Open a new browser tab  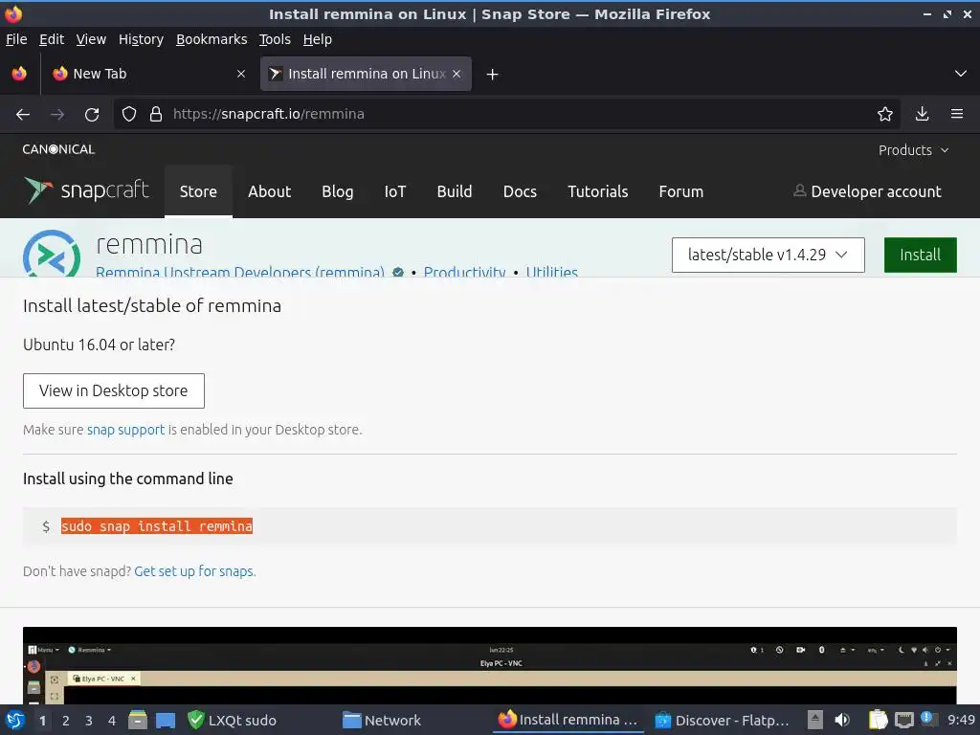(493, 75)
